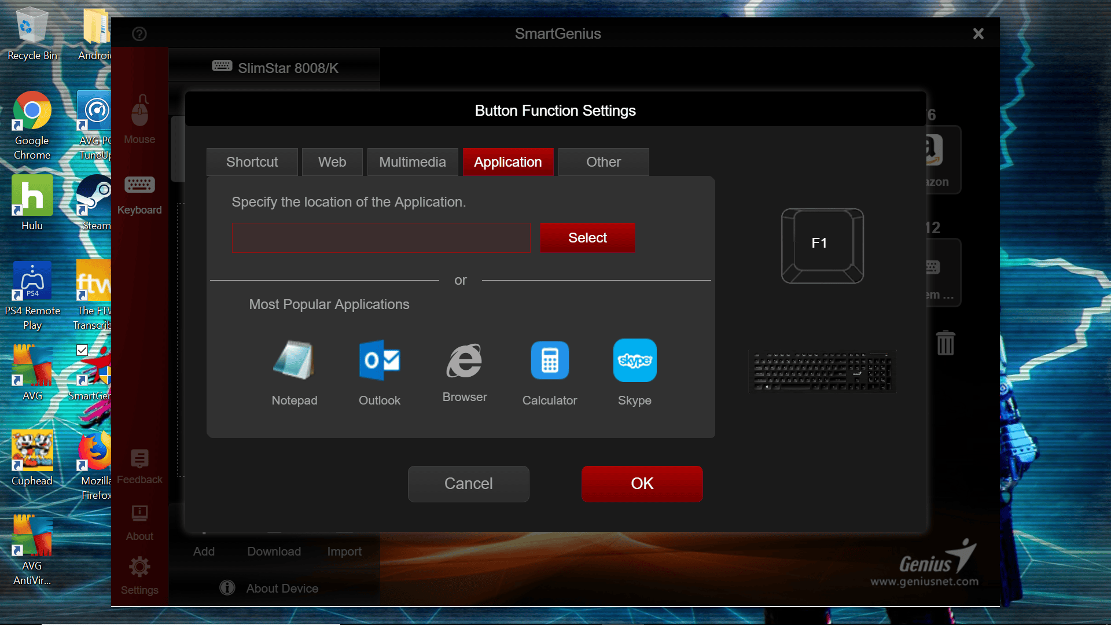1111x625 pixels.
Task: Switch to the Multimedia tab
Action: click(413, 162)
